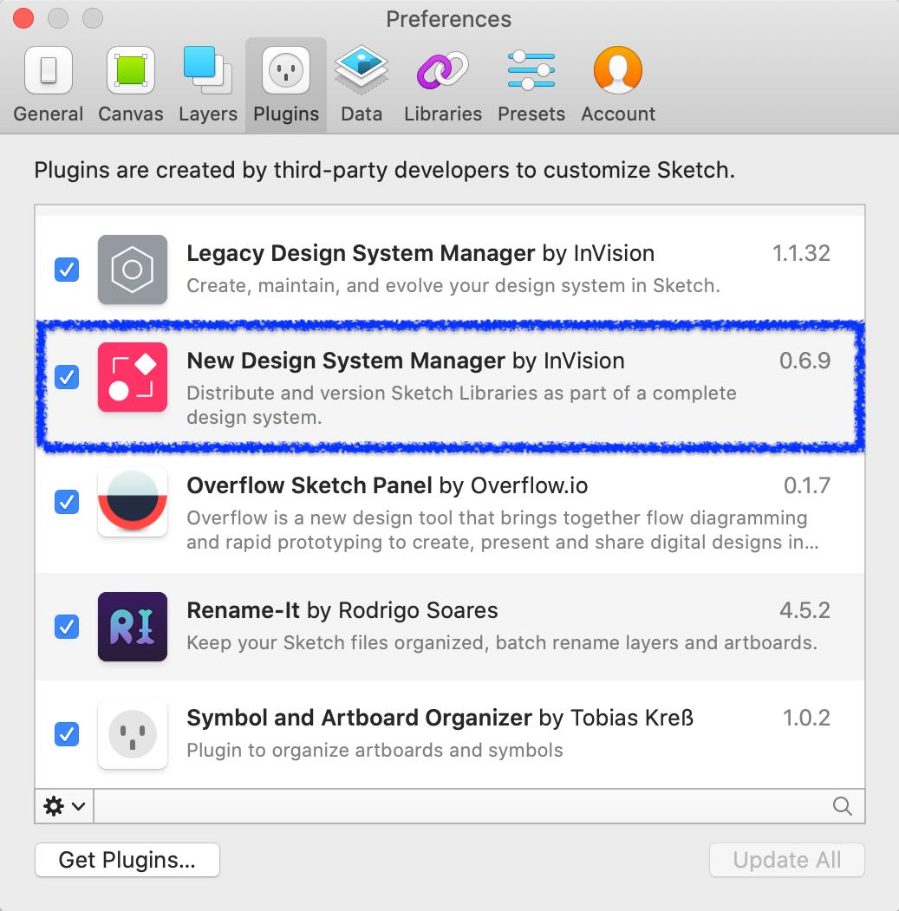Click version number 1.0.2
This screenshot has width=899, height=911.
tap(806, 718)
